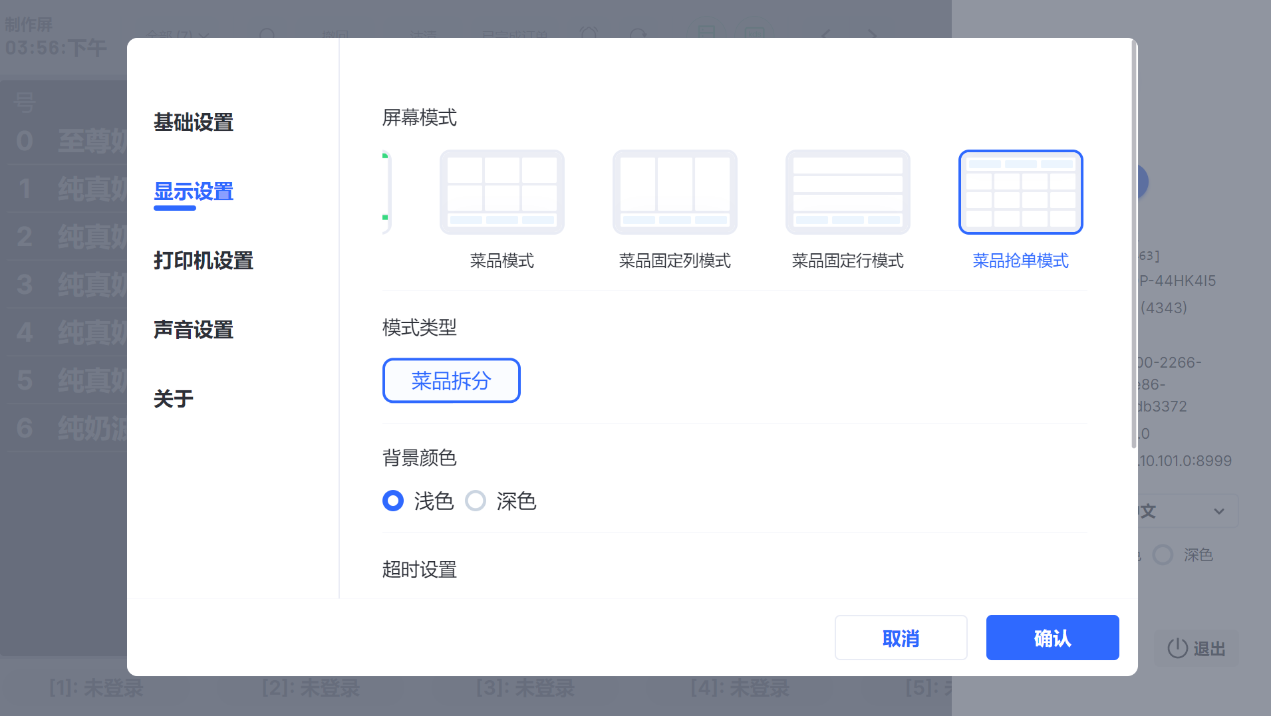Select the 菜品抢单模式 layout thumbnail
1271x716 pixels.
(x=1021, y=192)
